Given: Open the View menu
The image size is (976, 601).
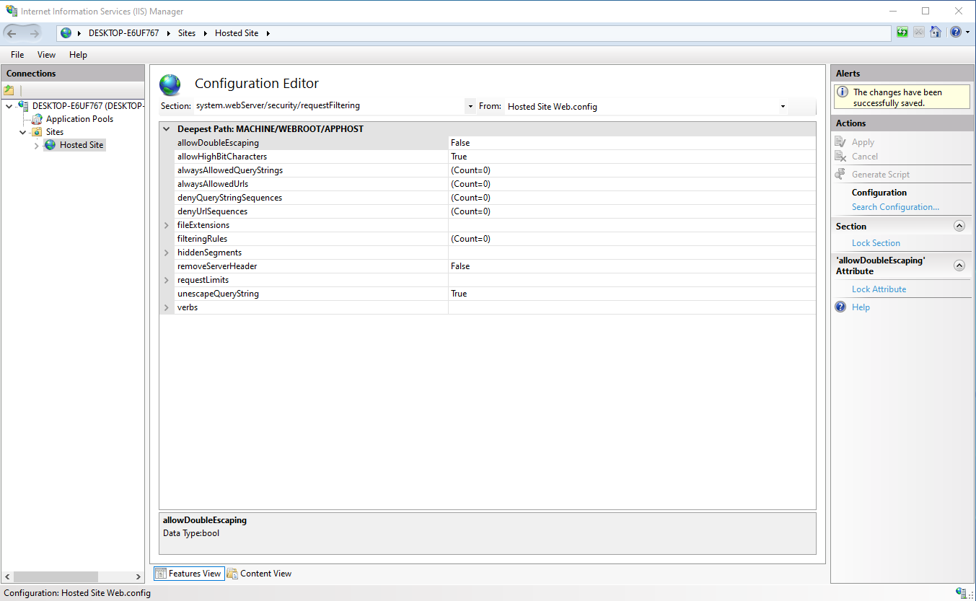Looking at the screenshot, I should (46, 54).
